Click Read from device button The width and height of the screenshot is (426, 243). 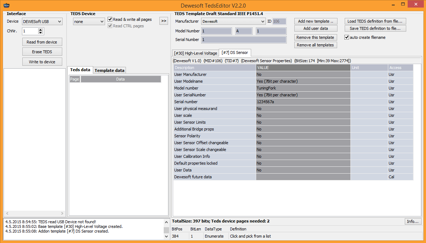coord(42,42)
